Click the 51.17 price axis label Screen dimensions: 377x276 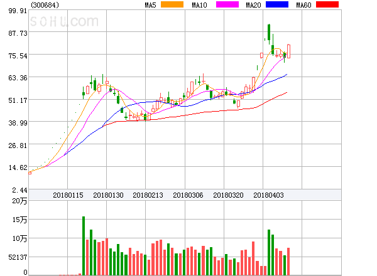[x=18, y=100]
